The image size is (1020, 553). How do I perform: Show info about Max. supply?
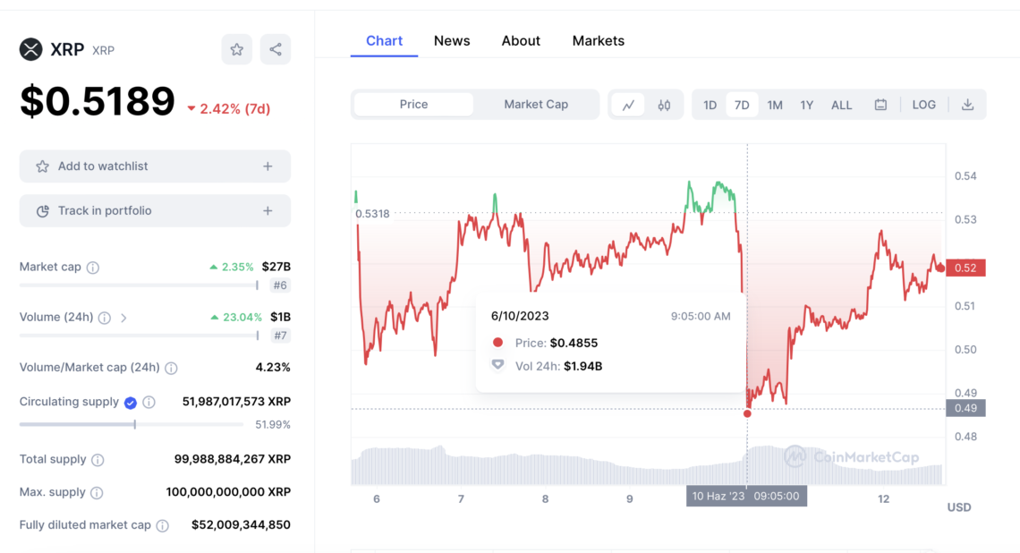click(97, 492)
